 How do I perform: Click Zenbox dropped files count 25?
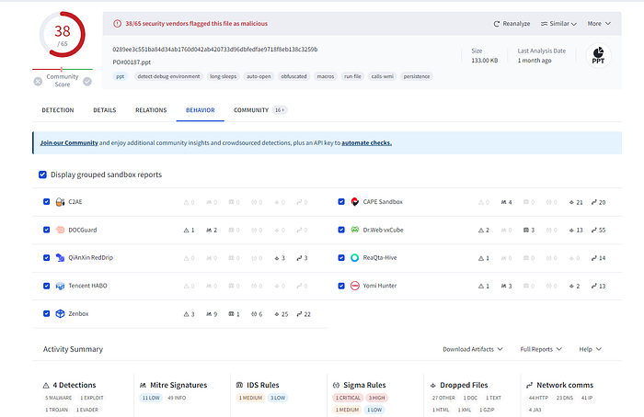click(x=282, y=314)
